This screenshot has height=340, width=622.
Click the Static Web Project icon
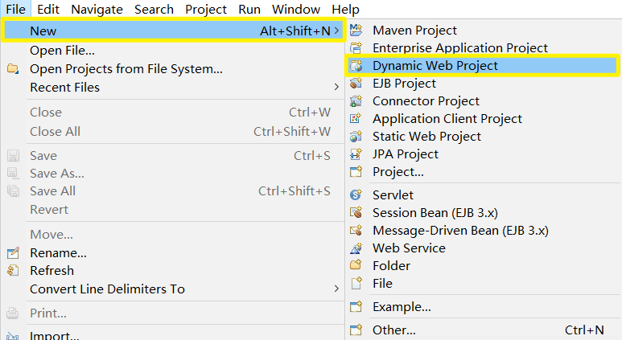click(357, 137)
